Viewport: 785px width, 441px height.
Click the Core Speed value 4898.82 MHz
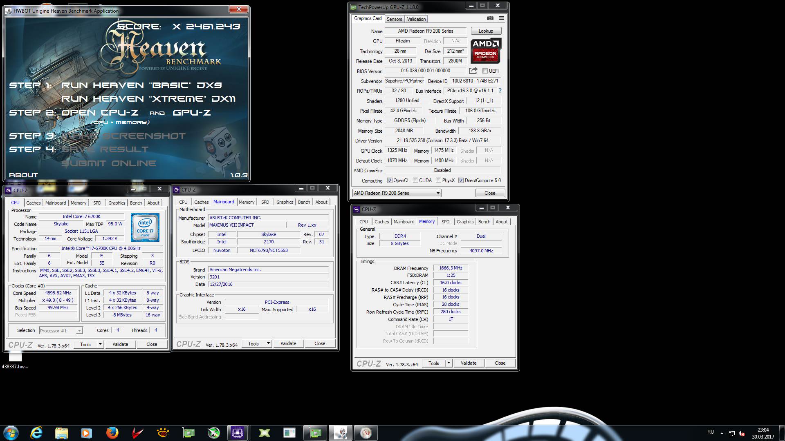coord(59,293)
